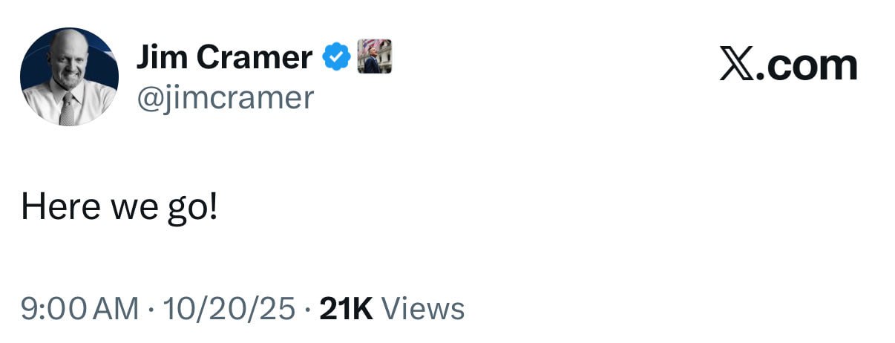Image resolution: width=895 pixels, height=343 pixels.
Task: Click the X logo glyph
Action: 737,65
